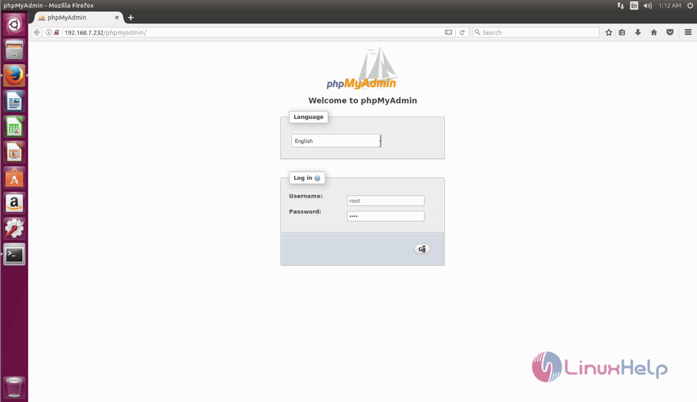Save the page to Pocket
697x402 pixels.
(670, 33)
